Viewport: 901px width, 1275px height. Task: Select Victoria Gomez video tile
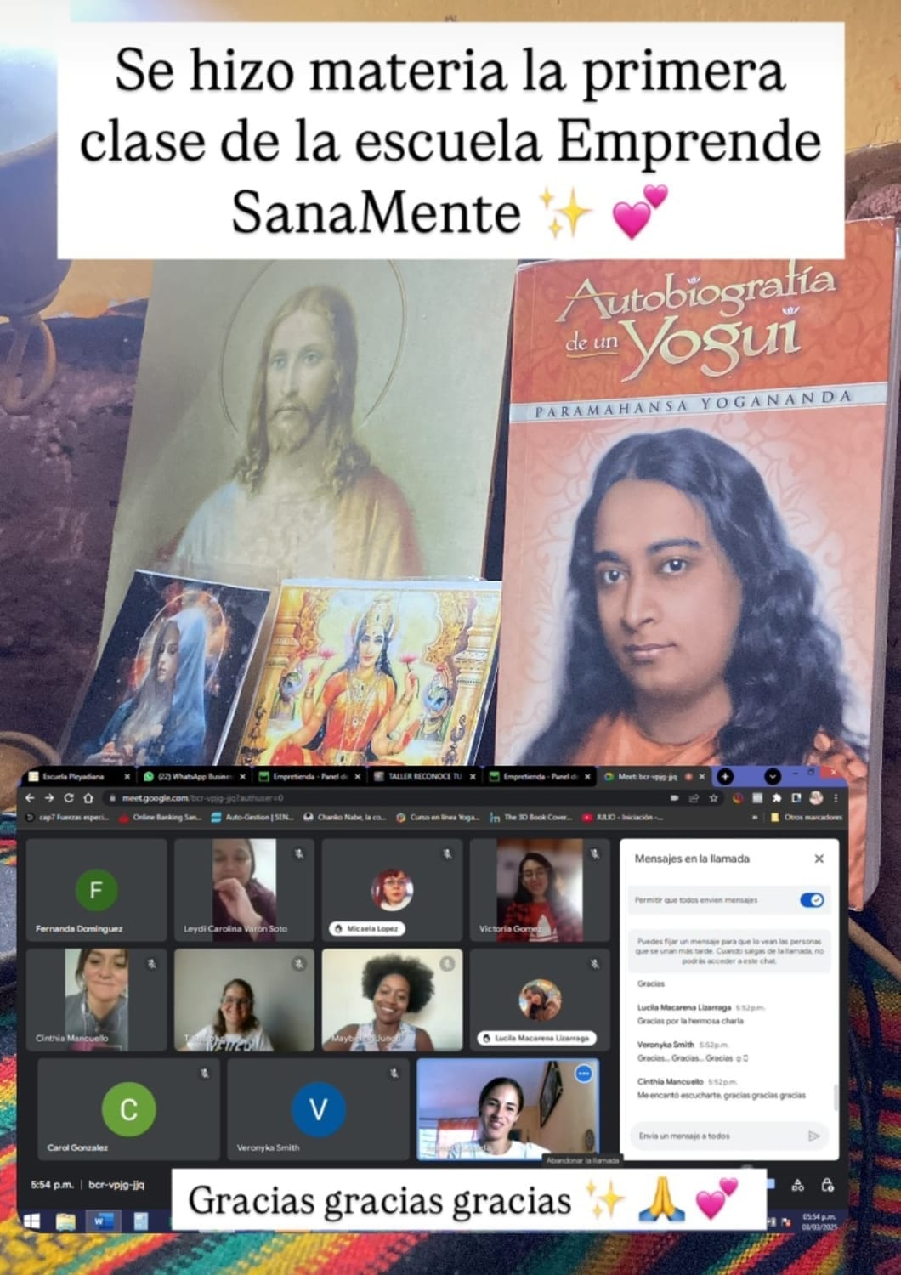point(540,890)
